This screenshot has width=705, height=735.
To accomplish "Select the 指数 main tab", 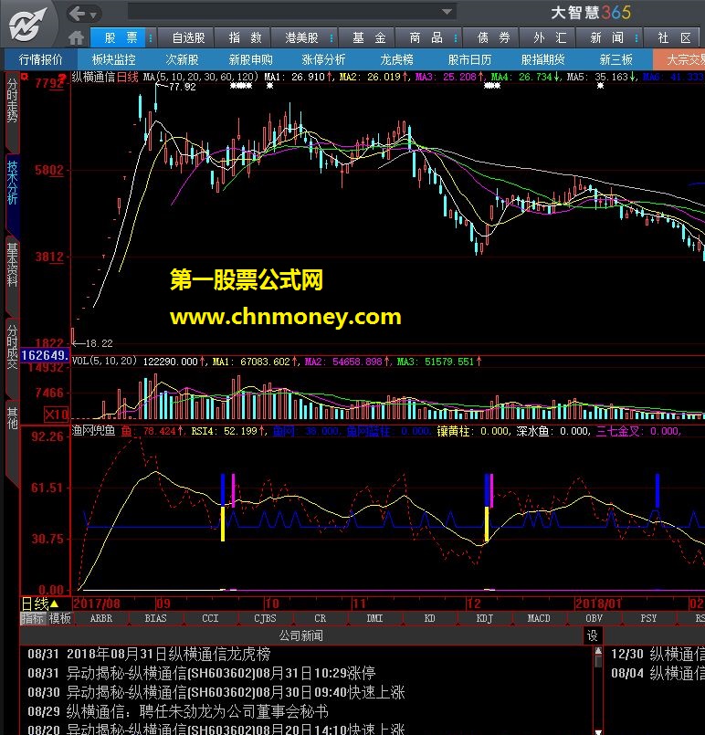I will click(245, 37).
